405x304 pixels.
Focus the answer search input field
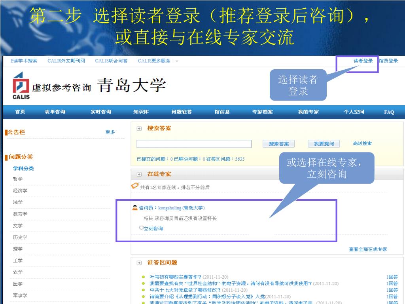pos(194,144)
